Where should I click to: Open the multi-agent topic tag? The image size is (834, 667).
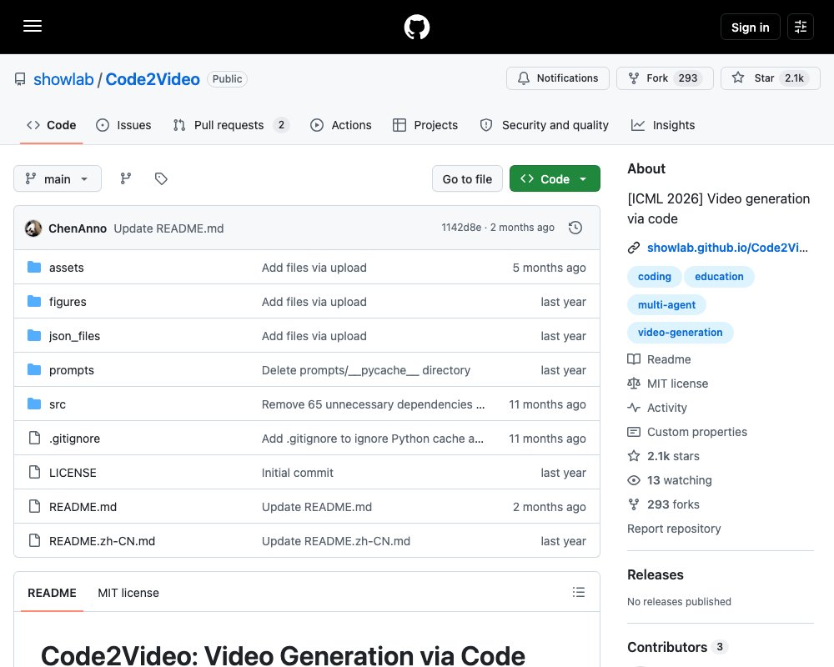(x=666, y=305)
